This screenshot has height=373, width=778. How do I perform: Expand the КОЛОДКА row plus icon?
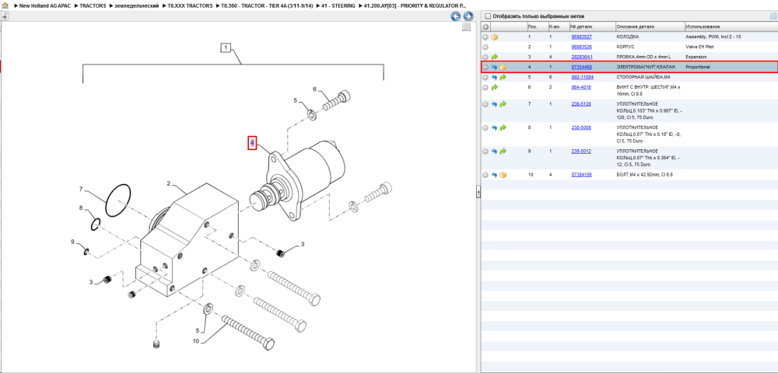(485, 37)
